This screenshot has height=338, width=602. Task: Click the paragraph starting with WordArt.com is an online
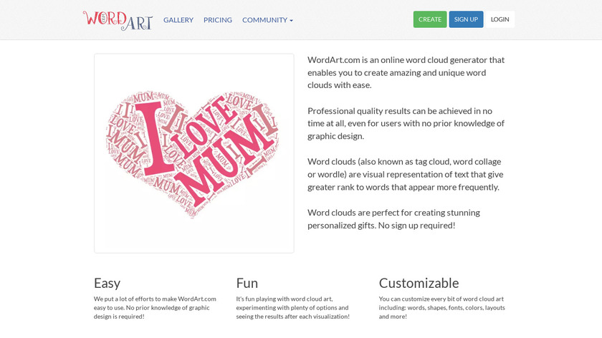pos(406,72)
